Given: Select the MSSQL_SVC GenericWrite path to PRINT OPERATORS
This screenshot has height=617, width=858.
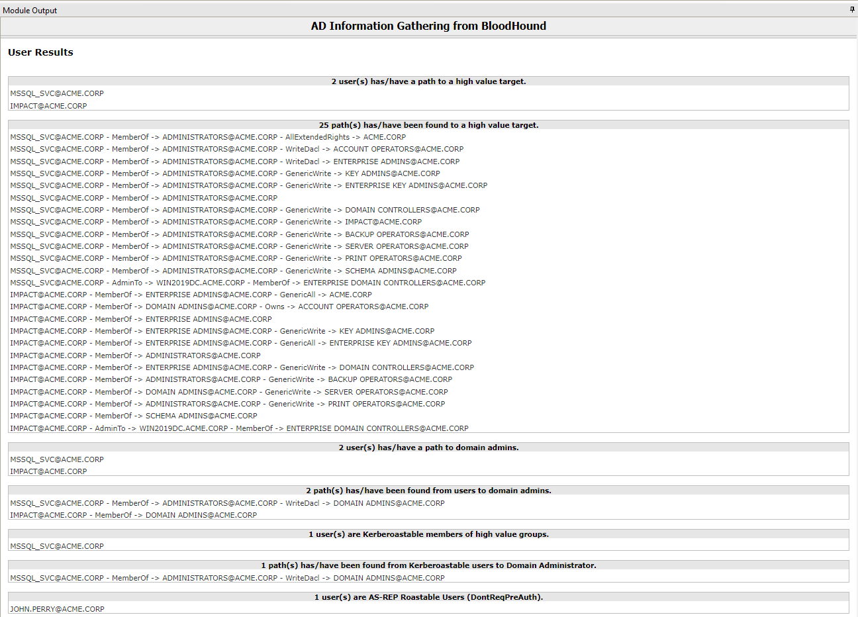Looking at the screenshot, I should [236, 258].
